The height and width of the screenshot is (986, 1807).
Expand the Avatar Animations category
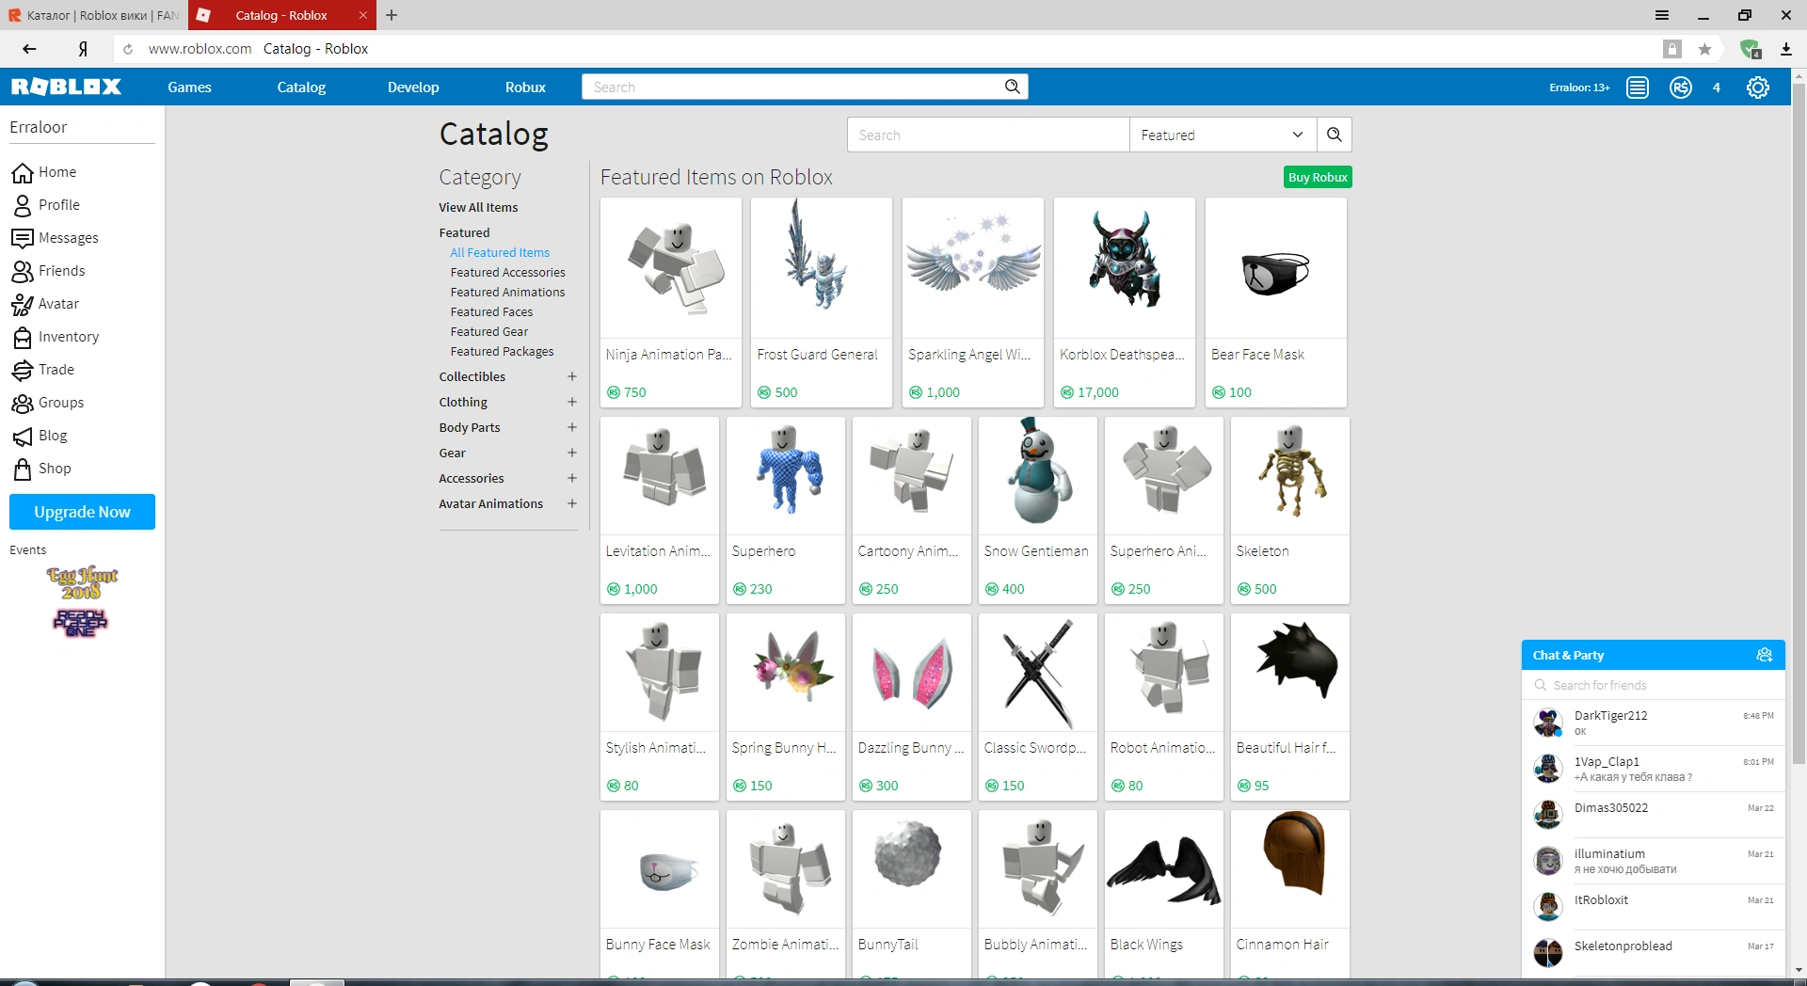pos(571,503)
